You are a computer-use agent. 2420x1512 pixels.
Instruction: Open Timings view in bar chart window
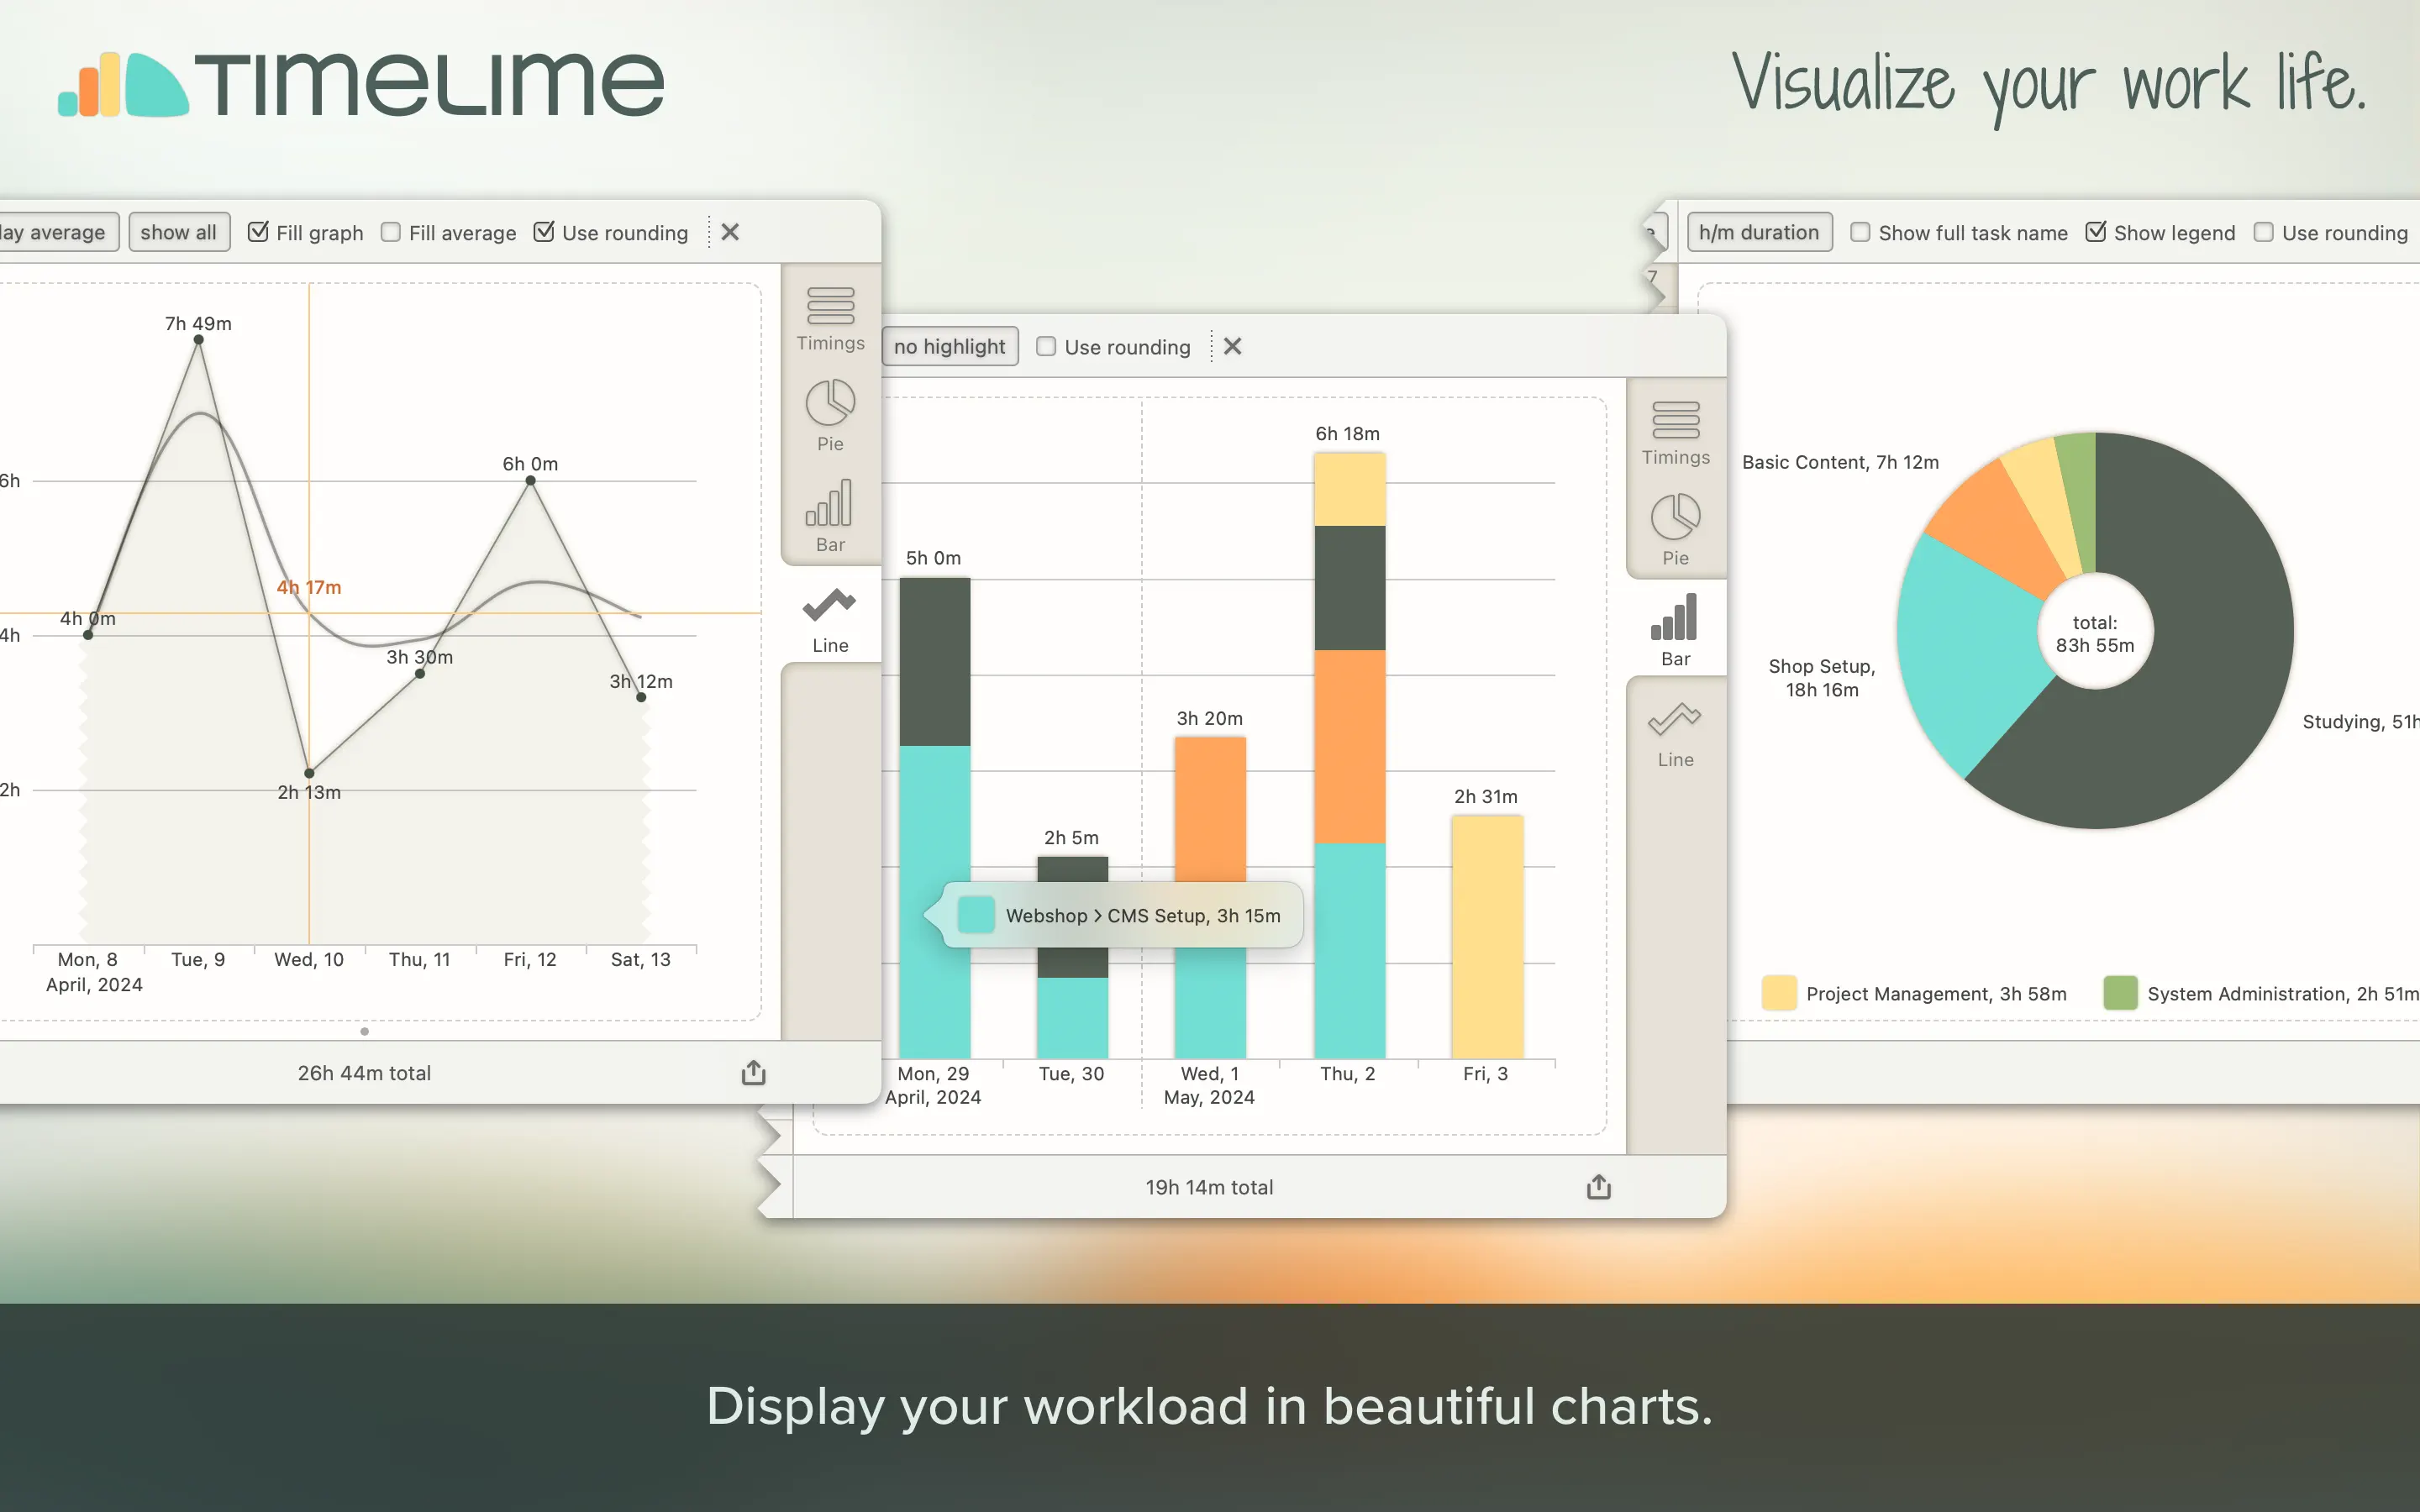click(x=1675, y=432)
